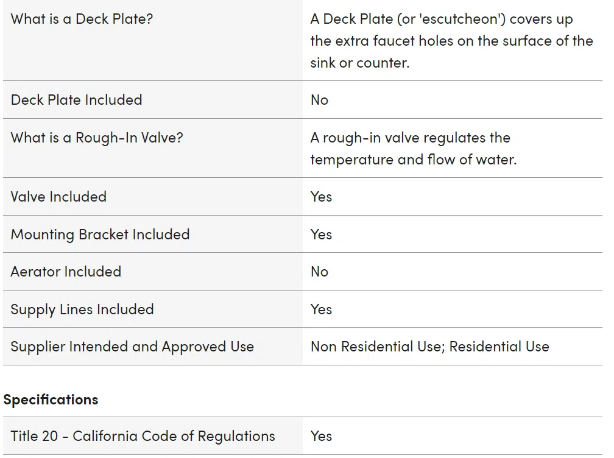Click the 'Yes' value for Mounting Bracket Included

321,234
